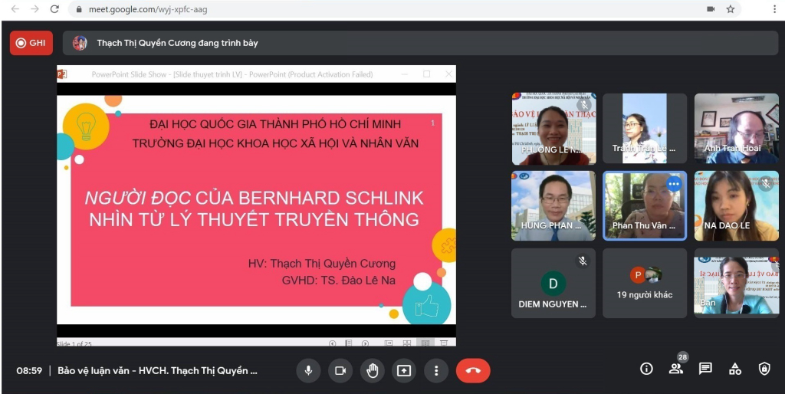The width and height of the screenshot is (785, 394).
Task: Turn off the camera
Action: point(340,370)
